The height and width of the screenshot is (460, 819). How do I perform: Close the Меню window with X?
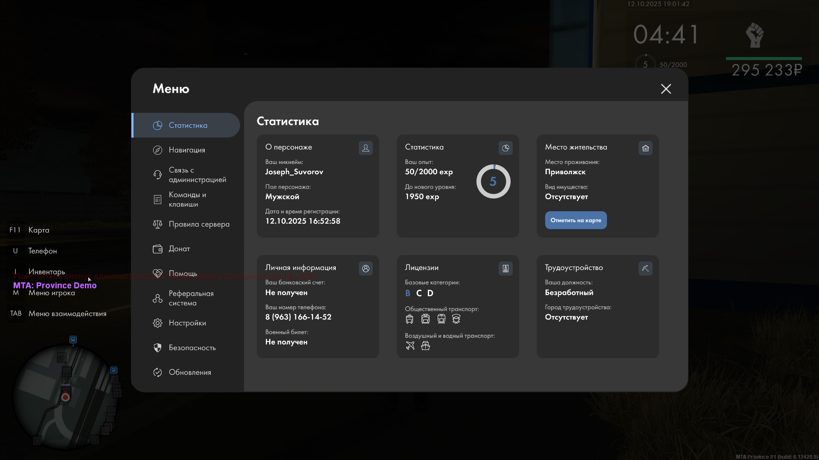(x=666, y=89)
